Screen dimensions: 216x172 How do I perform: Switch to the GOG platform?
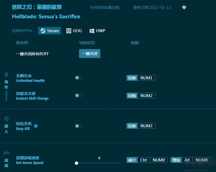pyautogui.click(x=74, y=31)
